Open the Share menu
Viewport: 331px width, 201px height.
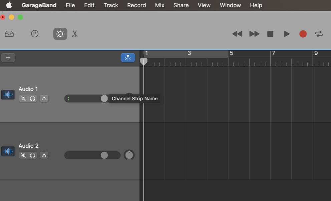tap(181, 5)
